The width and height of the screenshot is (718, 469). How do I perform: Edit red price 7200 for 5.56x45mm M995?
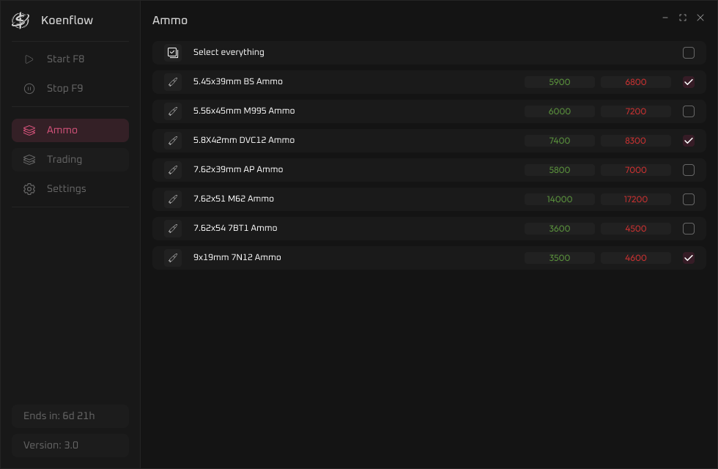click(636, 111)
